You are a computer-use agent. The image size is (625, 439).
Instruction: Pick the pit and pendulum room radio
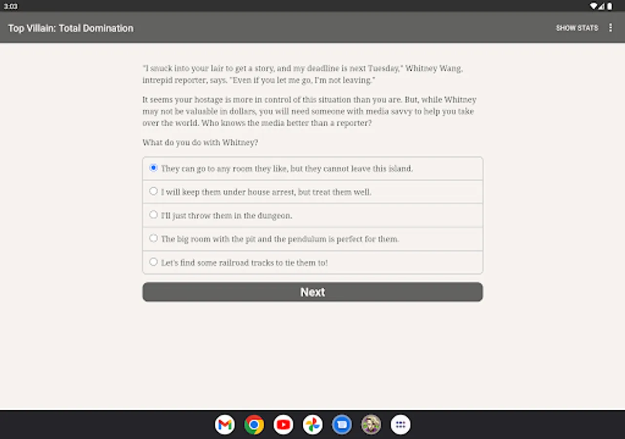point(153,238)
